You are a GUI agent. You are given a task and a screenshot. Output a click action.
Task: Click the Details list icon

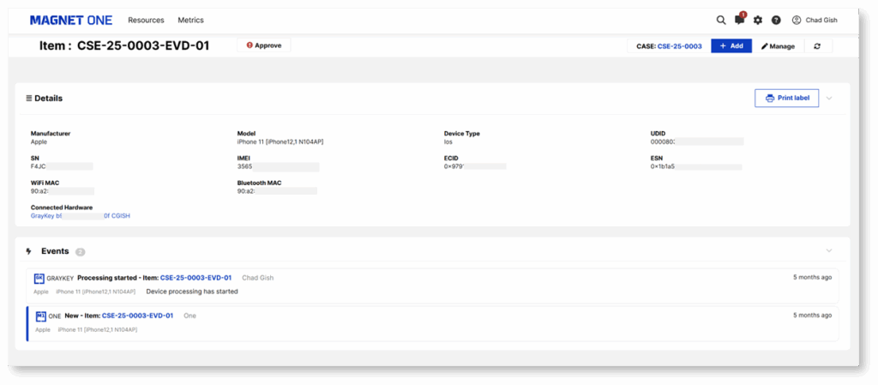tap(28, 98)
